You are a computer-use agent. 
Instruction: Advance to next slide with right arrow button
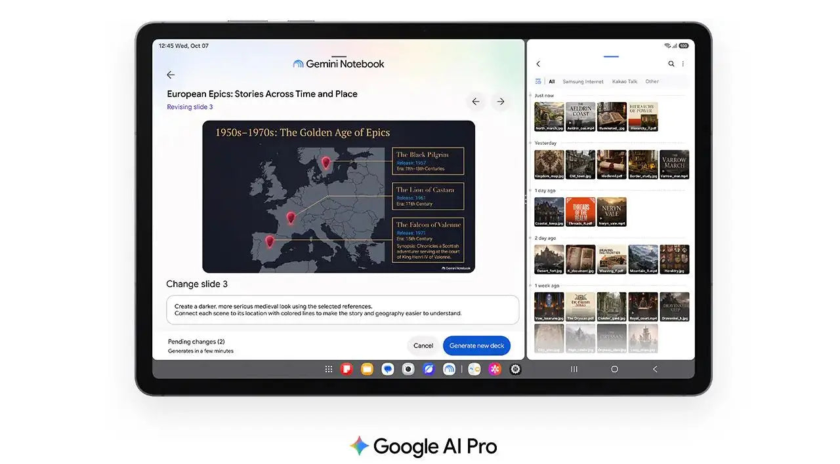(x=501, y=102)
